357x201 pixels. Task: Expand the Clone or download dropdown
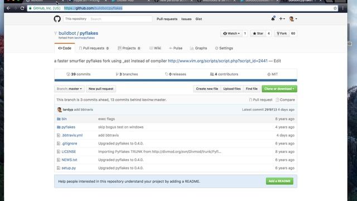coord(279,89)
